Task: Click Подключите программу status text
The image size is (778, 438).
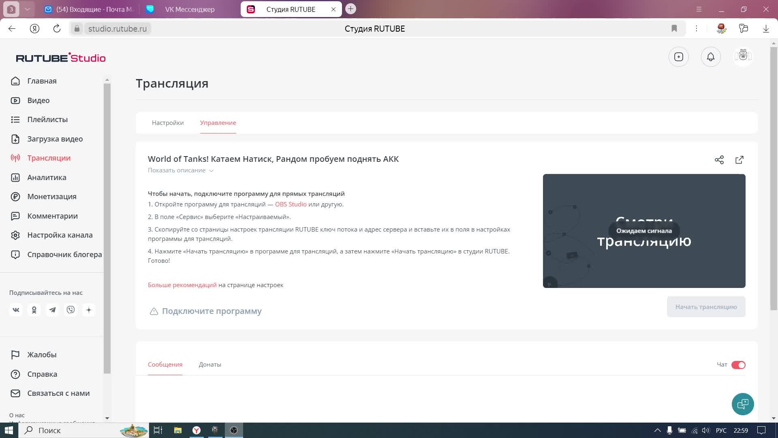Action: point(212,311)
